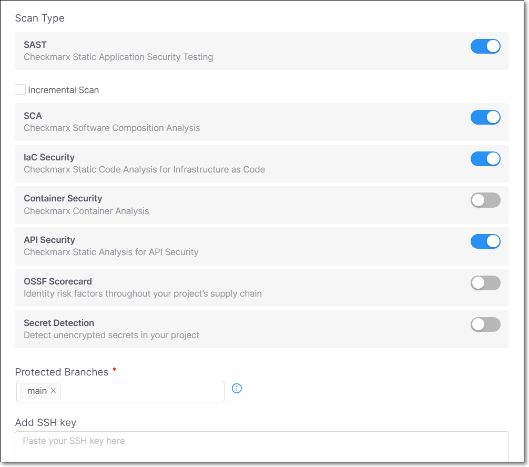Disable the API Security toggle

[485, 241]
